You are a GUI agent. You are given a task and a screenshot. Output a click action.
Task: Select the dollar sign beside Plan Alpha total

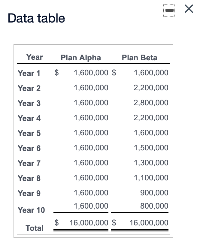(x=56, y=223)
